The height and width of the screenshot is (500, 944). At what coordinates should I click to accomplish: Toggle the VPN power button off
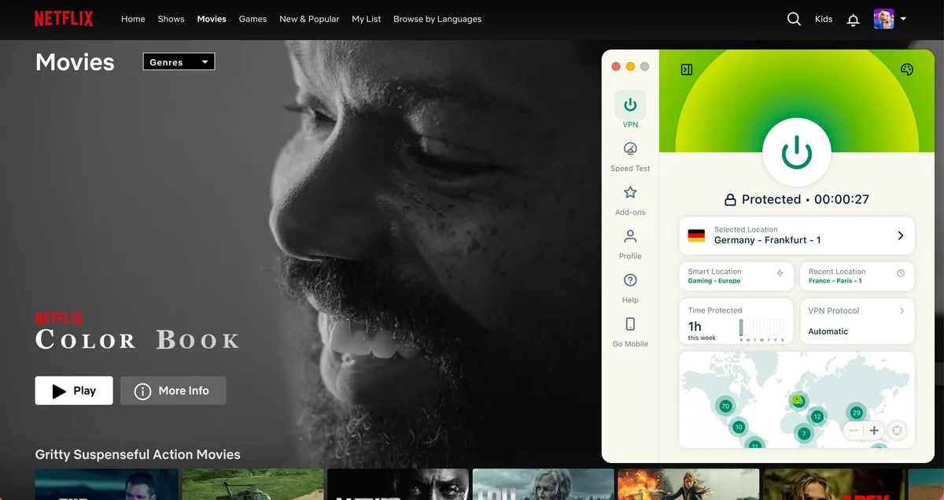pos(797,152)
